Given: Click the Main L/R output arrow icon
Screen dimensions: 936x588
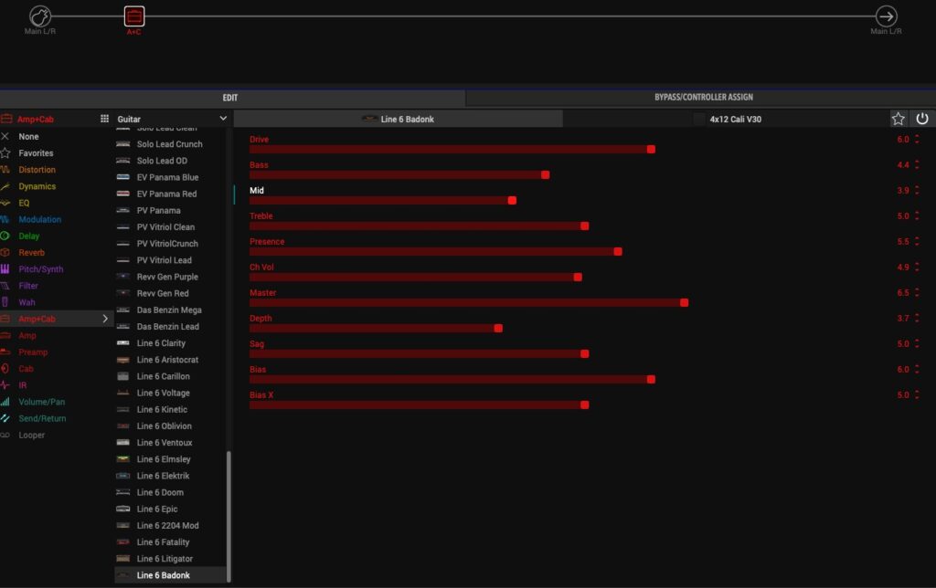Looking at the screenshot, I should click(886, 16).
